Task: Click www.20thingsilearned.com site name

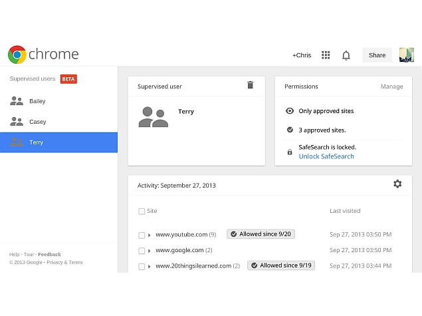Action: point(193,266)
